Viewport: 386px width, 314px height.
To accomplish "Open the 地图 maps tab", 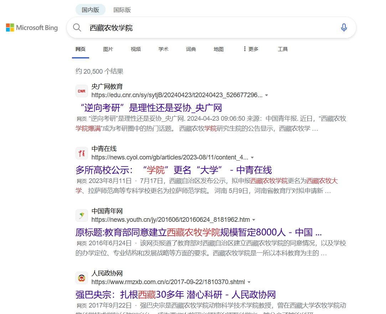I will coord(218,49).
